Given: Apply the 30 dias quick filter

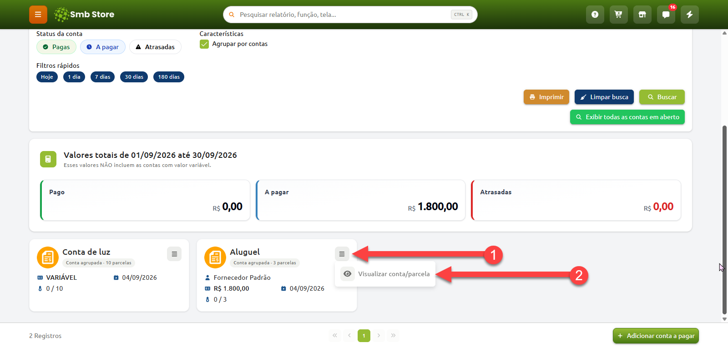Looking at the screenshot, I should [x=134, y=77].
